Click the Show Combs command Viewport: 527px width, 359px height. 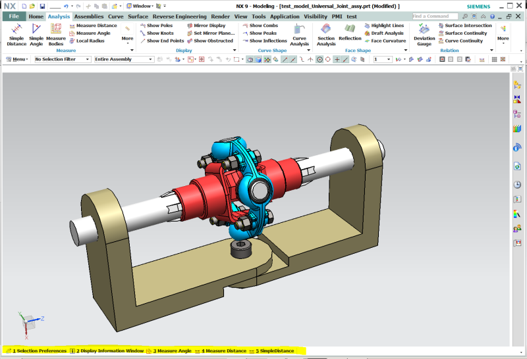260,26
